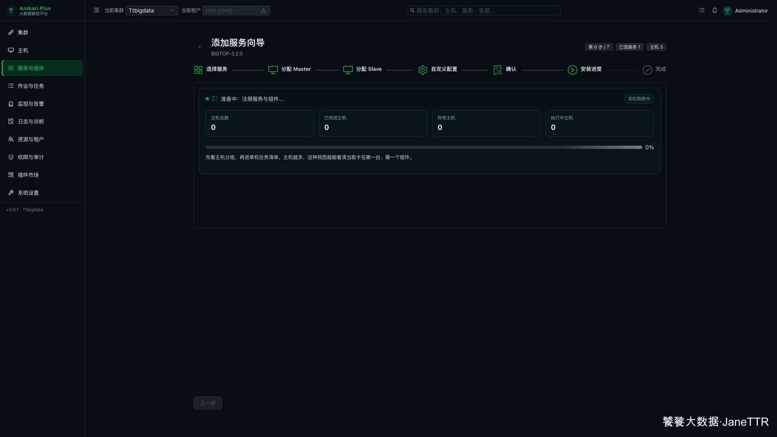Click the 确认 step document icon

[498, 70]
